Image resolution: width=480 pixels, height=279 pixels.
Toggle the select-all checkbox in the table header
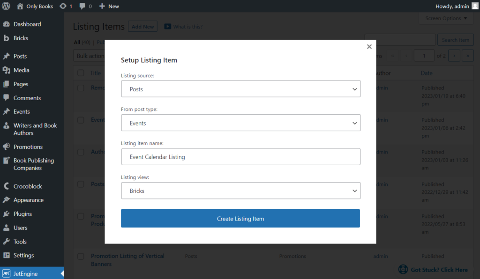tap(81, 73)
